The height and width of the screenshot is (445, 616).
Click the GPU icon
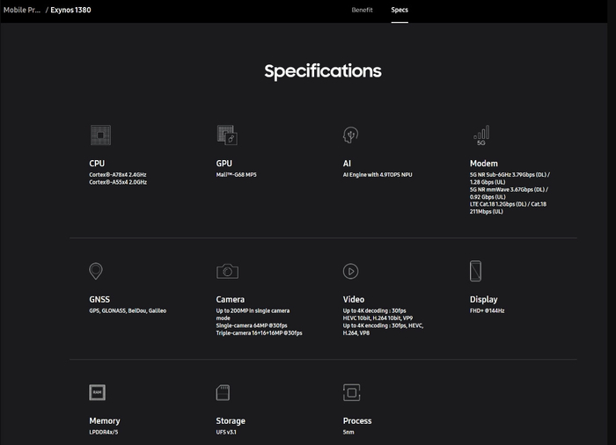tap(227, 135)
